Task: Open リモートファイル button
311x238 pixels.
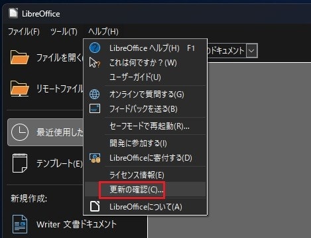Action: click(45, 89)
